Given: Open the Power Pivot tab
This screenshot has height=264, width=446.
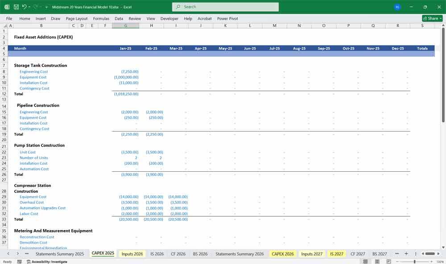Looking at the screenshot, I should click(227, 18).
